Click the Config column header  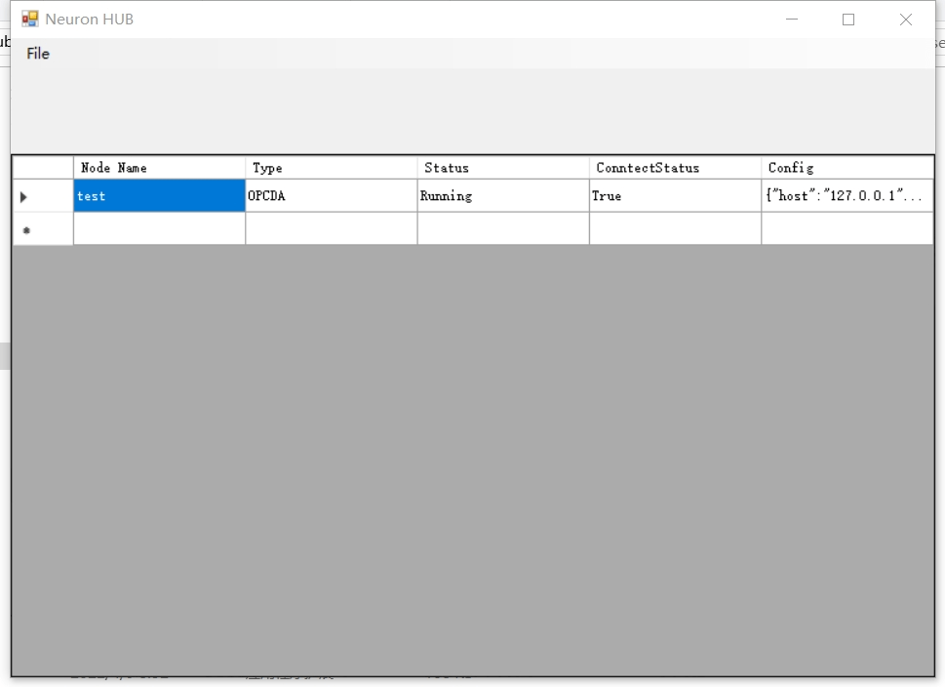(x=847, y=168)
